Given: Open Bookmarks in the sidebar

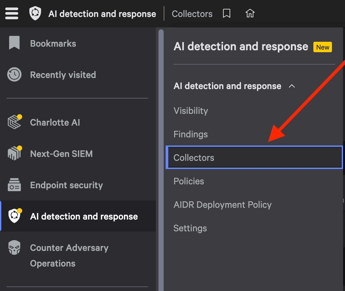Looking at the screenshot, I should (53, 44).
